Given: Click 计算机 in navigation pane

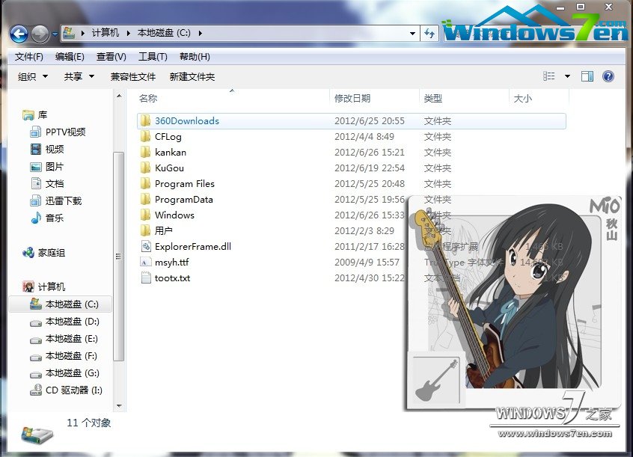Looking at the screenshot, I should [x=52, y=287].
